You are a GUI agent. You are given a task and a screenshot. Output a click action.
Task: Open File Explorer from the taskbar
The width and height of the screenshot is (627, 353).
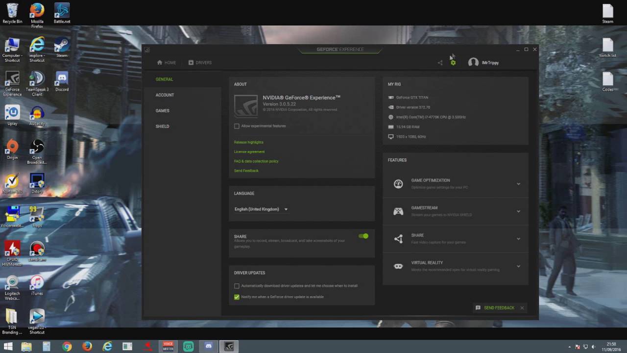tap(26, 347)
